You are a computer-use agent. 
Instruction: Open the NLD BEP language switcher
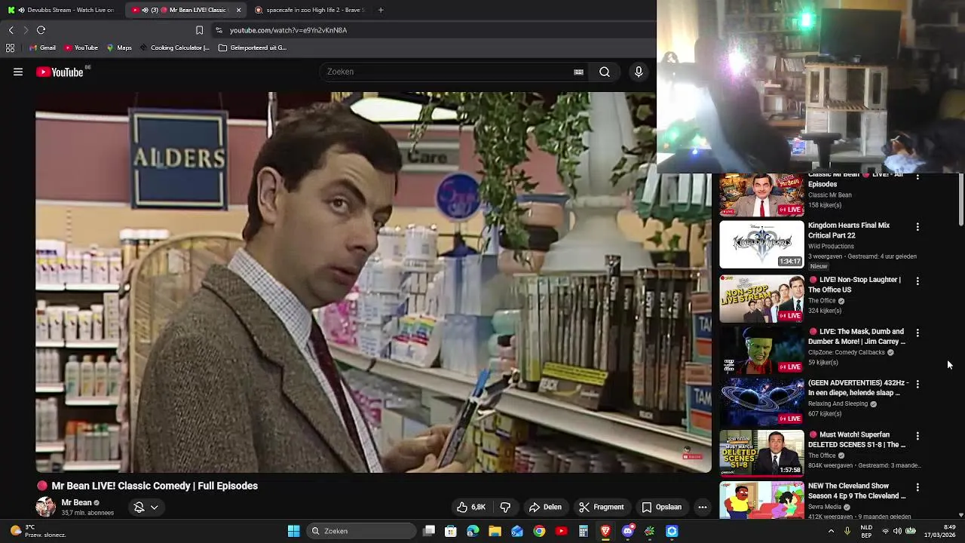[x=866, y=531]
